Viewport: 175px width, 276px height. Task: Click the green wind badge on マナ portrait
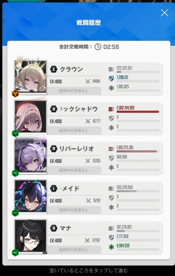(15, 253)
